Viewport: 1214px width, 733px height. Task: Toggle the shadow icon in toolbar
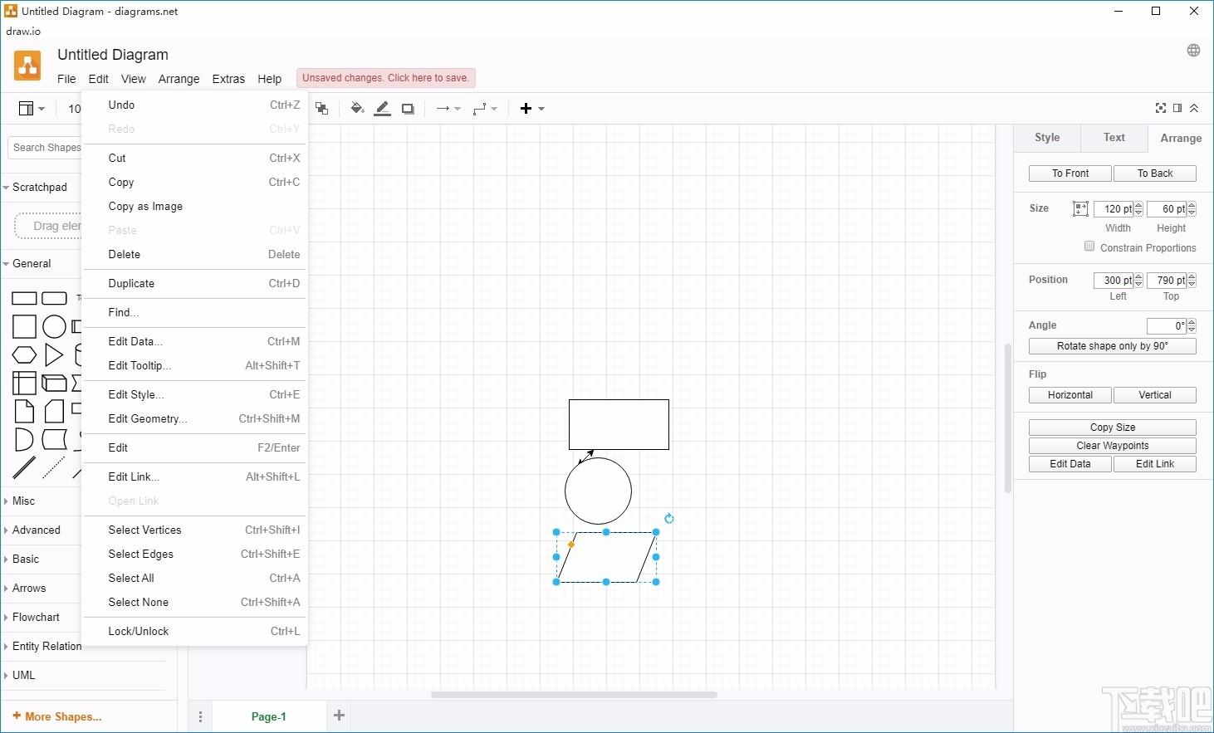(x=408, y=109)
